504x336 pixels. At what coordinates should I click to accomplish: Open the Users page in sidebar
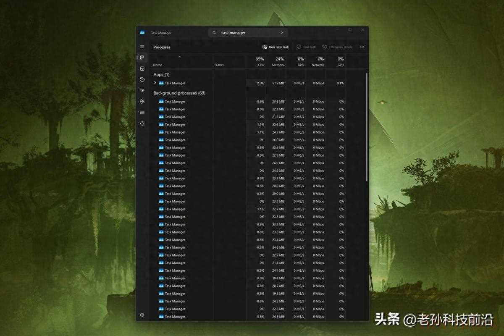pos(142,101)
